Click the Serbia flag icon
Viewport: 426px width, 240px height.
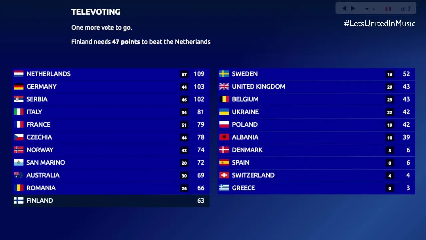click(x=19, y=99)
